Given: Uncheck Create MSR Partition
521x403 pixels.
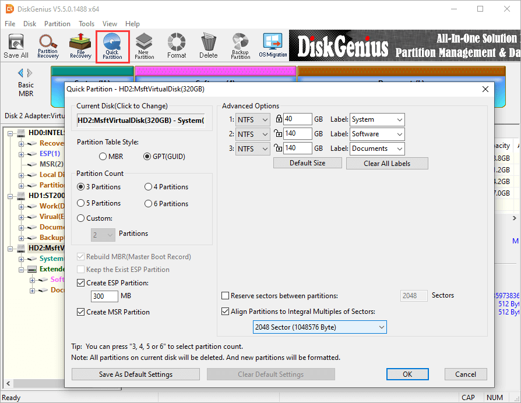Looking at the screenshot, I should [x=81, y=312].
